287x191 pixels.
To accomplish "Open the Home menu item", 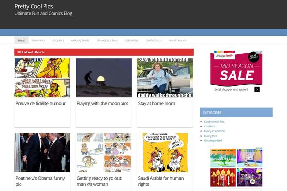I will 22,41.
